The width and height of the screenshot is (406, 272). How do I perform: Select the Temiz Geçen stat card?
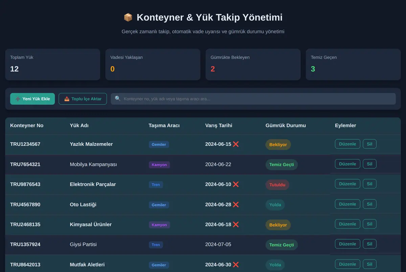point(353,64)
